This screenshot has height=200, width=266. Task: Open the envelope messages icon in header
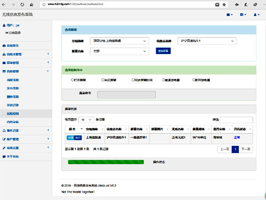point(229,14)
